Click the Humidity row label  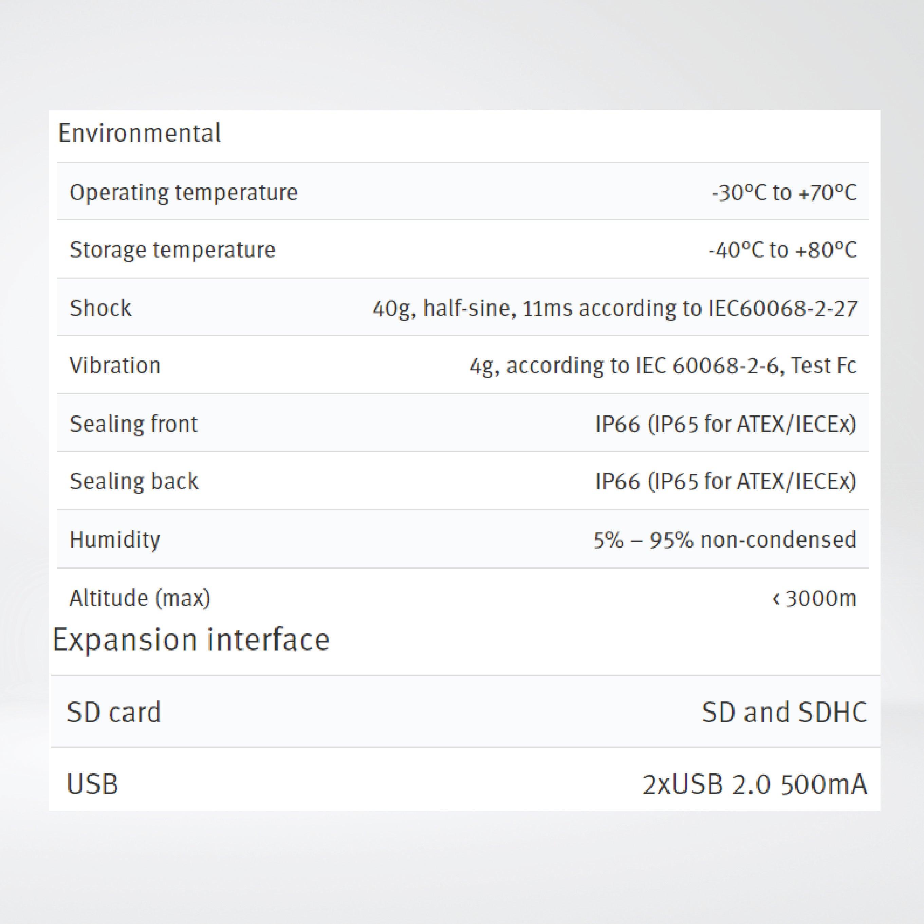[115, 540]
